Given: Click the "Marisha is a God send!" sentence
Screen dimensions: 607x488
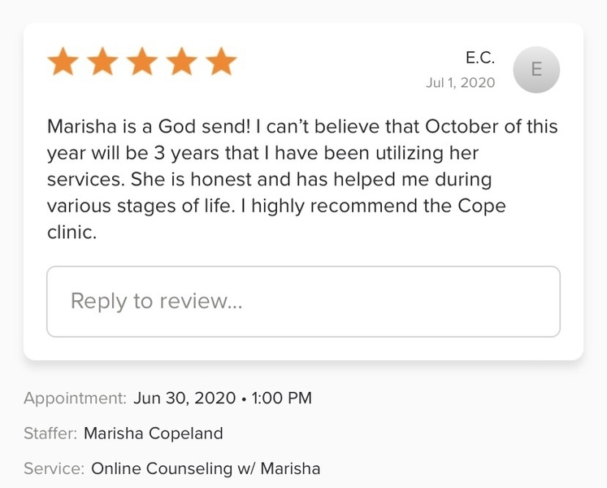Looking at the screenshot, I should tap(147, 128).
